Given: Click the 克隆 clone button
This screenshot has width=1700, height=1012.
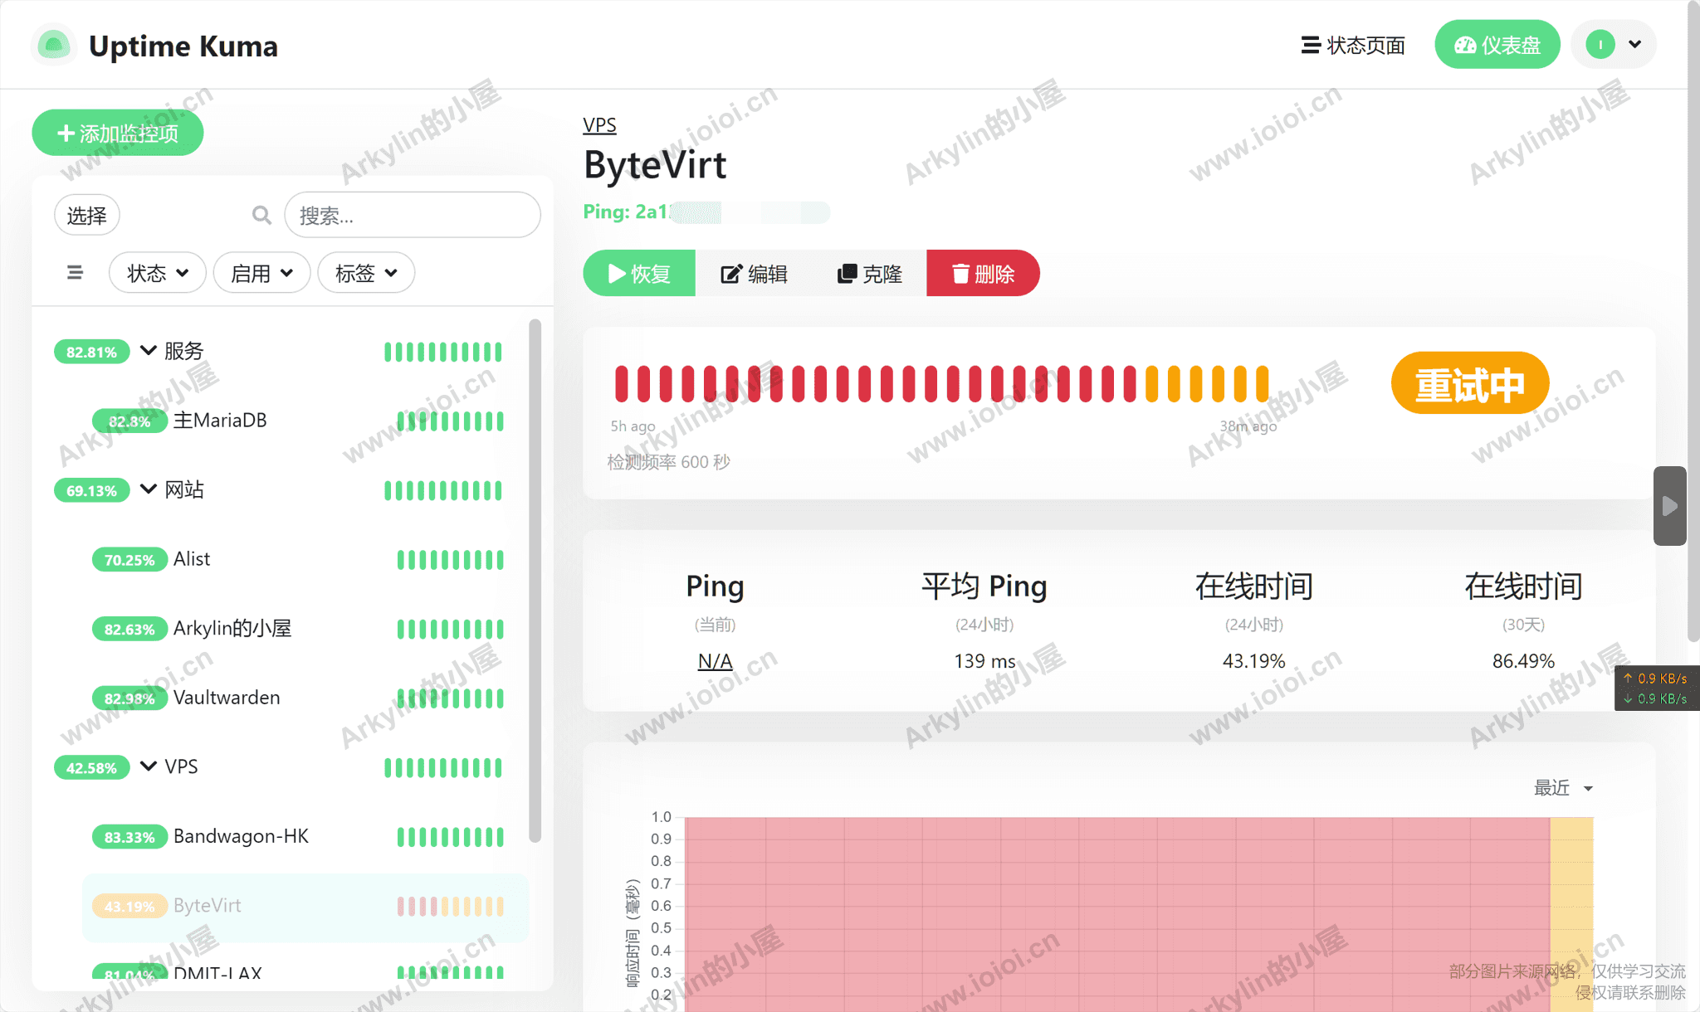Looking at the screenshot, I should (869, 273).
